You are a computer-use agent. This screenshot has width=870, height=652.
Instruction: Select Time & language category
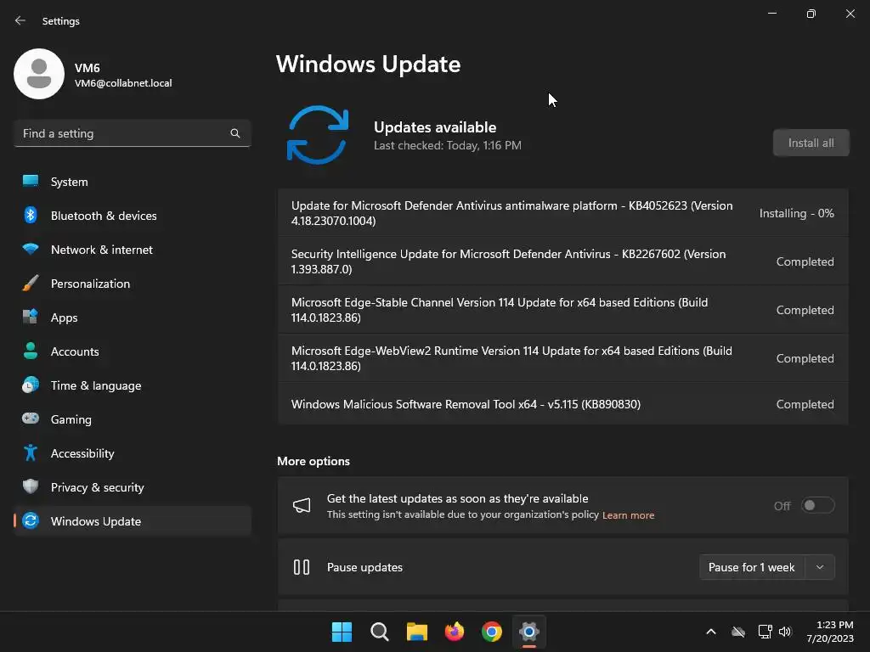tap(133, 385)
